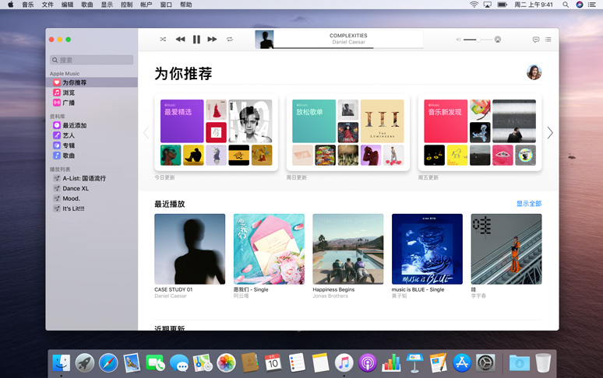Adjust the volume slider

[475, 39]
